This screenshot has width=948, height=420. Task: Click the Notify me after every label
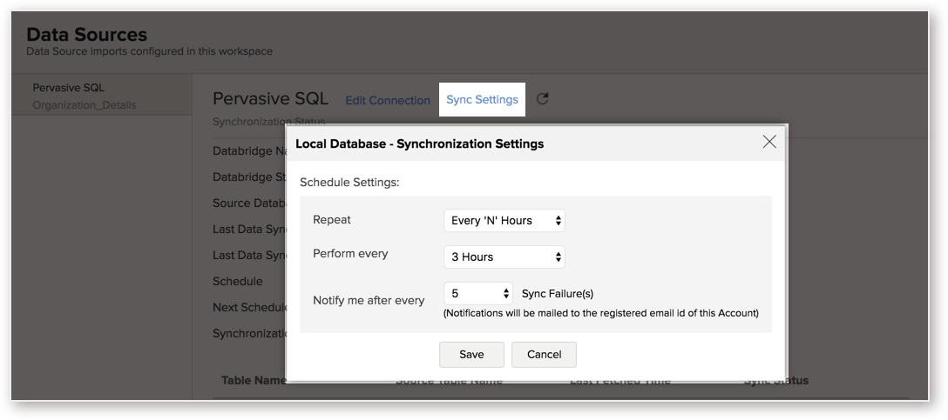(369, 301)
